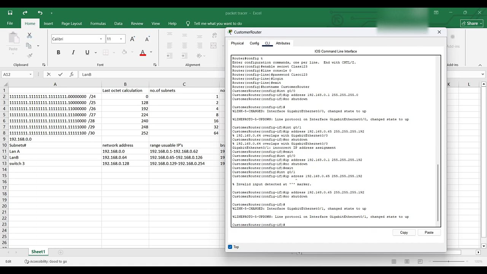Click the Paste clipboard icon in ribbon
Viewport: 487px width, 274px height.
[13, 38]
